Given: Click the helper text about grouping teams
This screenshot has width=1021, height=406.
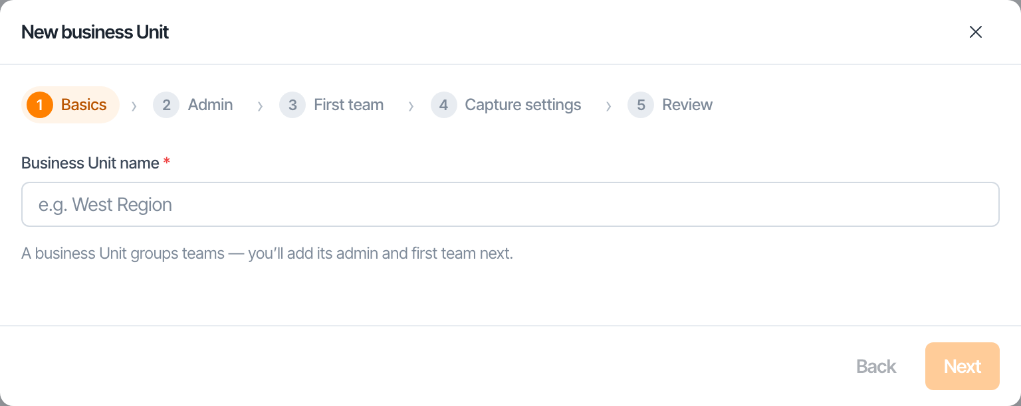Looking at the screenshot, I should (267, 253).
